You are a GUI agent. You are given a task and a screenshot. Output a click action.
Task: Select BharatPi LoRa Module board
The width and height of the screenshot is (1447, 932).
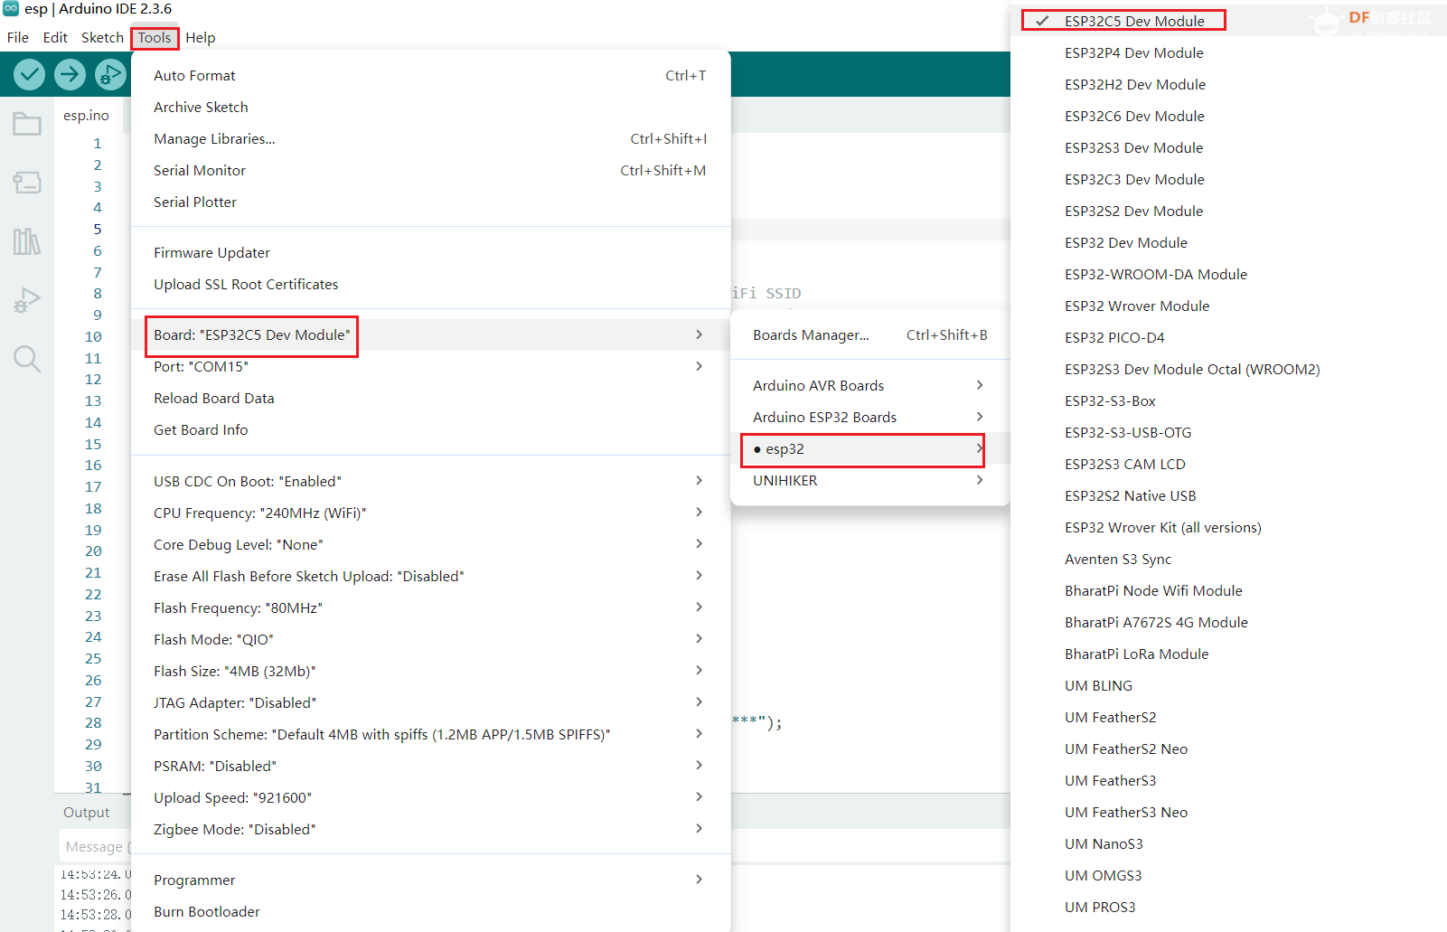pyautogui.click(x=1228, y=654)
